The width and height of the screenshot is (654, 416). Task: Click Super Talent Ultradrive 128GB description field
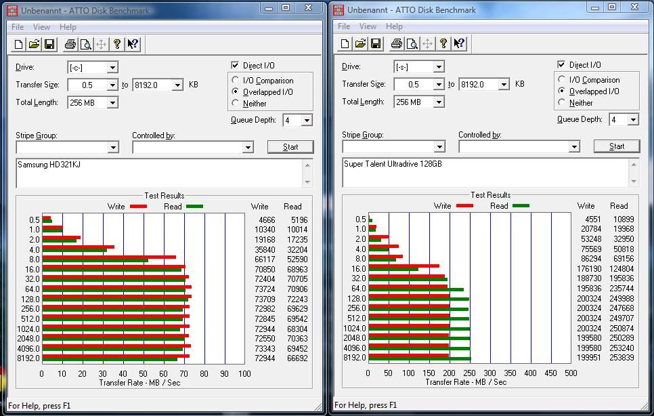[x=485, y=172]
